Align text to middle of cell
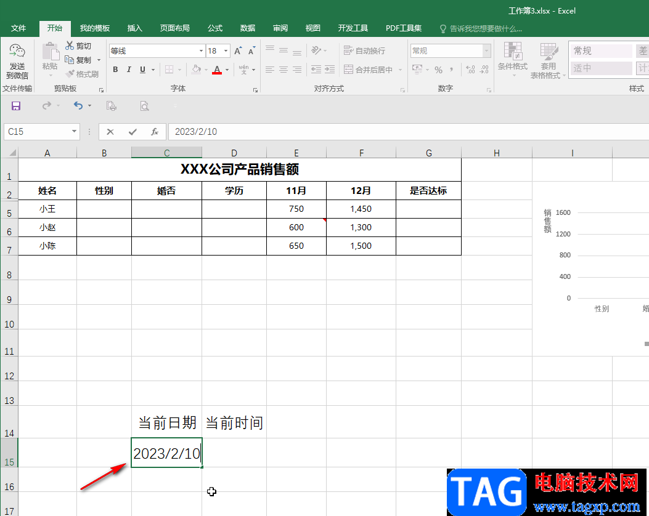The image size is (649, 516). [x=284, y=50]
